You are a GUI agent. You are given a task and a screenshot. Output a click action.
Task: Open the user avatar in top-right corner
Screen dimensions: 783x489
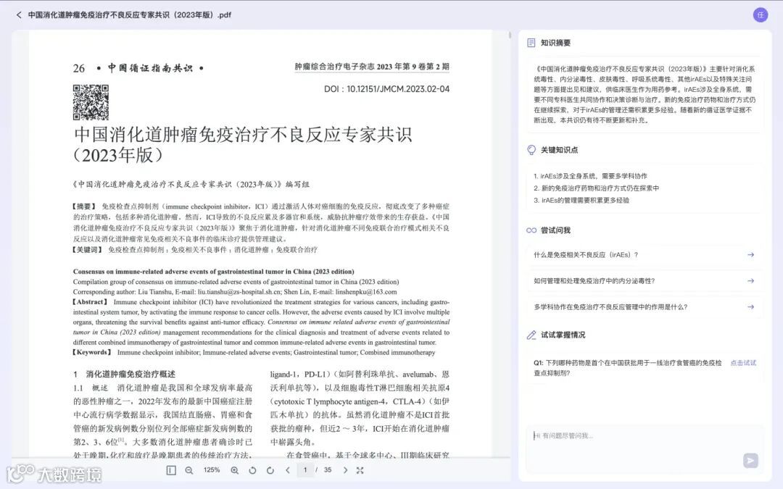(x=760, y=15)
